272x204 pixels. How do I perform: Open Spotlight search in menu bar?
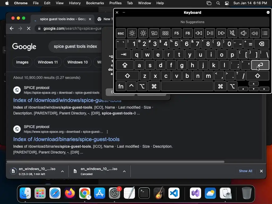point(218,3)
